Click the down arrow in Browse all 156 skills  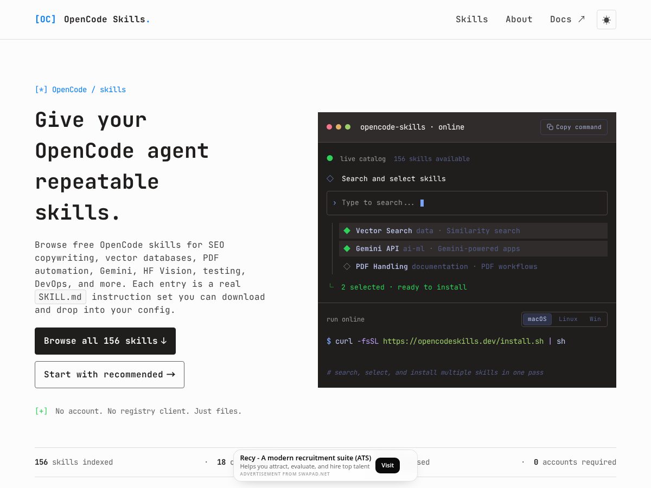coord(164,341)
